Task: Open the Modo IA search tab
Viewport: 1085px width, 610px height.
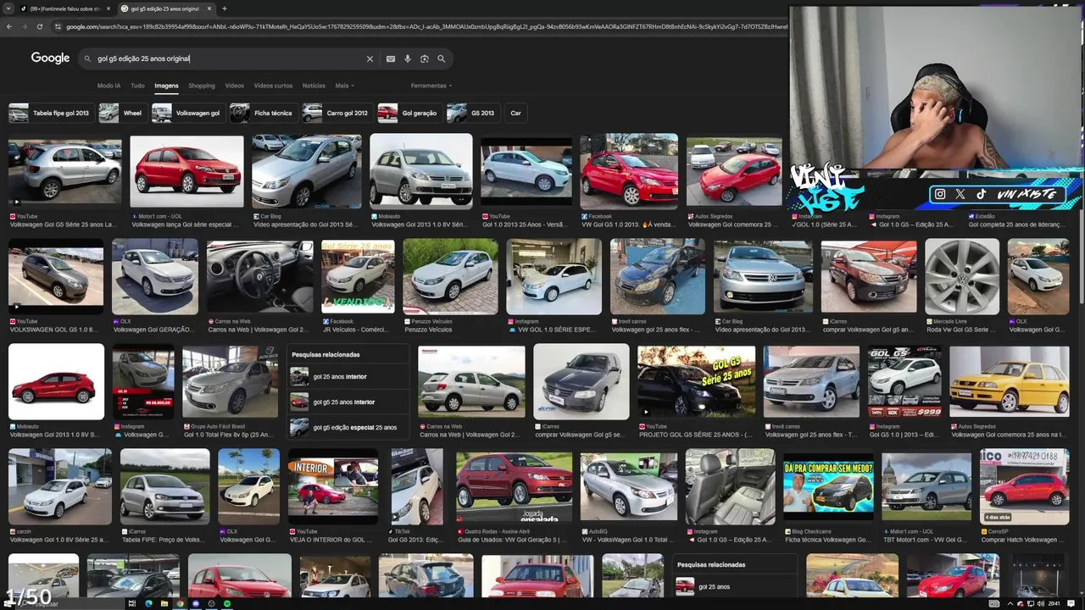Action: coord(108,86)
